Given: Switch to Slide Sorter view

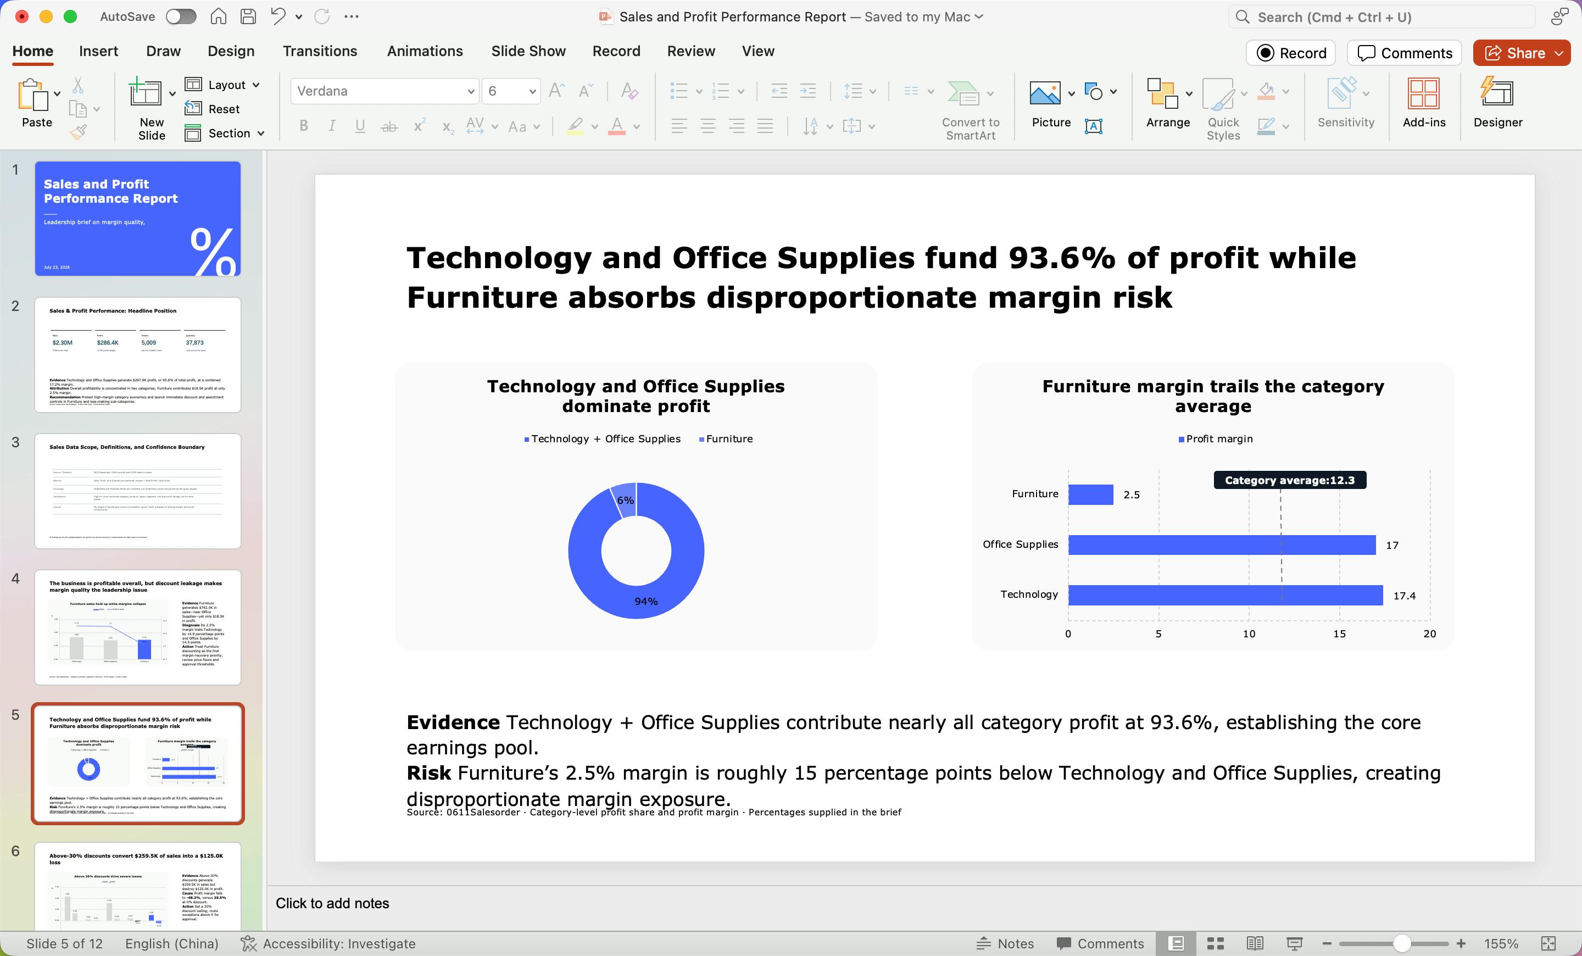Looking at the screenshot, I should pos(1216,943).
